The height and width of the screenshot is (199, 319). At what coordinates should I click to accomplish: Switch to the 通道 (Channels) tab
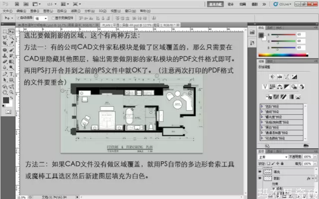tap(270, 151)
